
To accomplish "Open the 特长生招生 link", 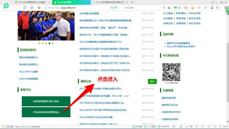I will tap(195, 23).
